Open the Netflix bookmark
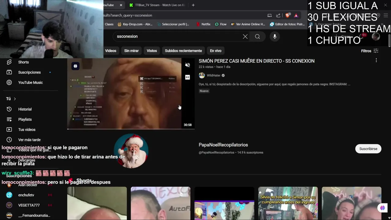This screenshot has width=391, height=220. [x=203, y=24]
